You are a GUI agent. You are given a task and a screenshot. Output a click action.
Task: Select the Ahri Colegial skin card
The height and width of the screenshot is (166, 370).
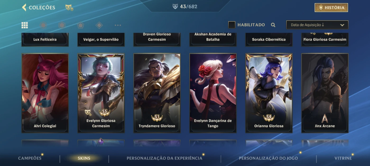coord(45,93)
